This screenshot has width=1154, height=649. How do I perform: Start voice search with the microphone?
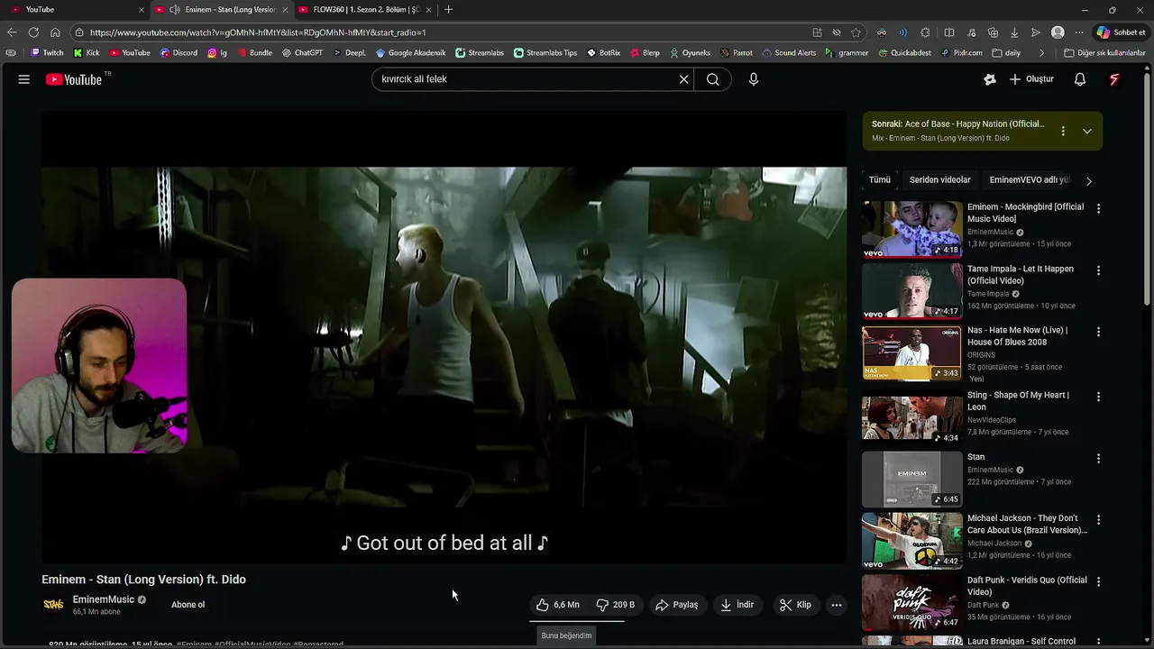tap(754, 79)
